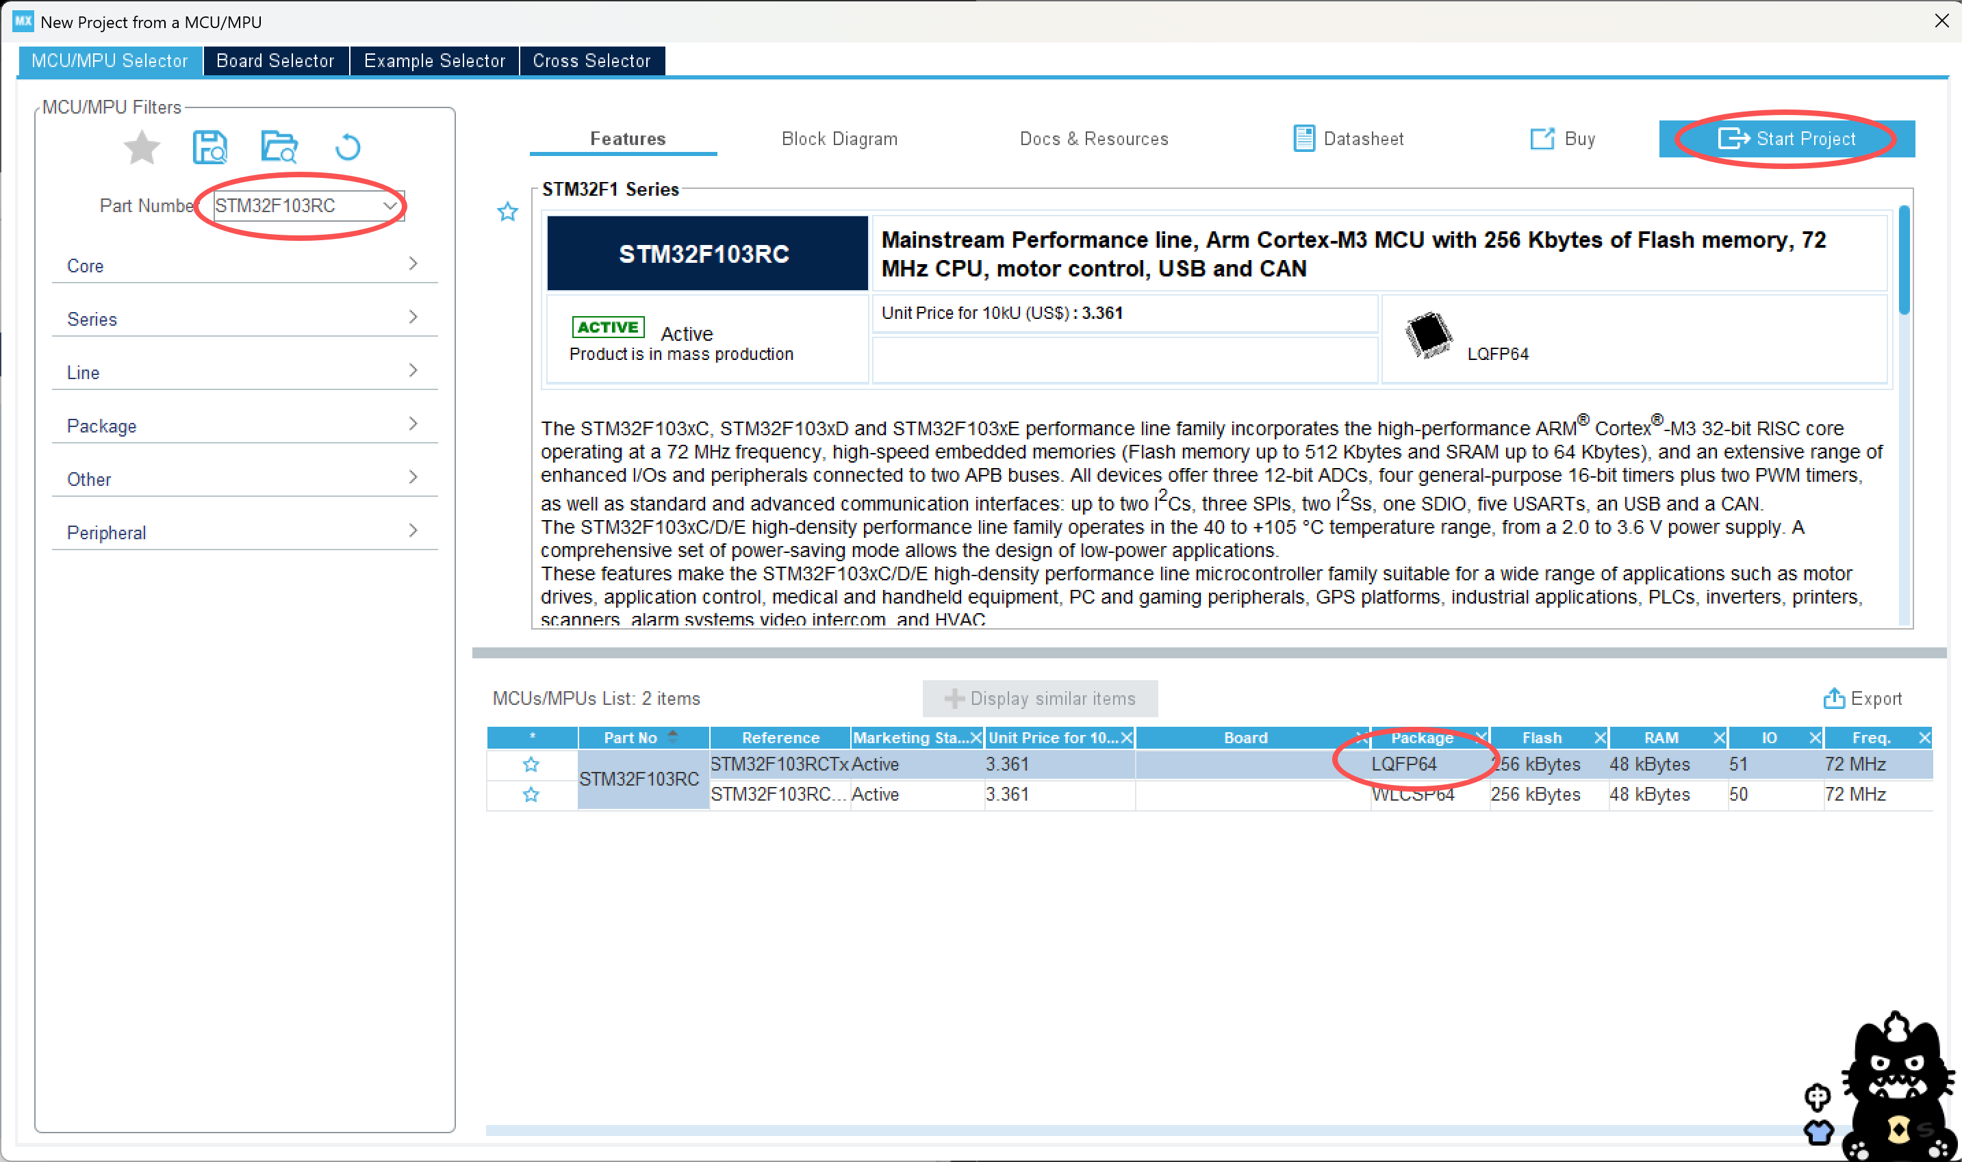1962x1162 pixels.
Task: Sort by Board column header
Action: click(x=1245, y=738)
